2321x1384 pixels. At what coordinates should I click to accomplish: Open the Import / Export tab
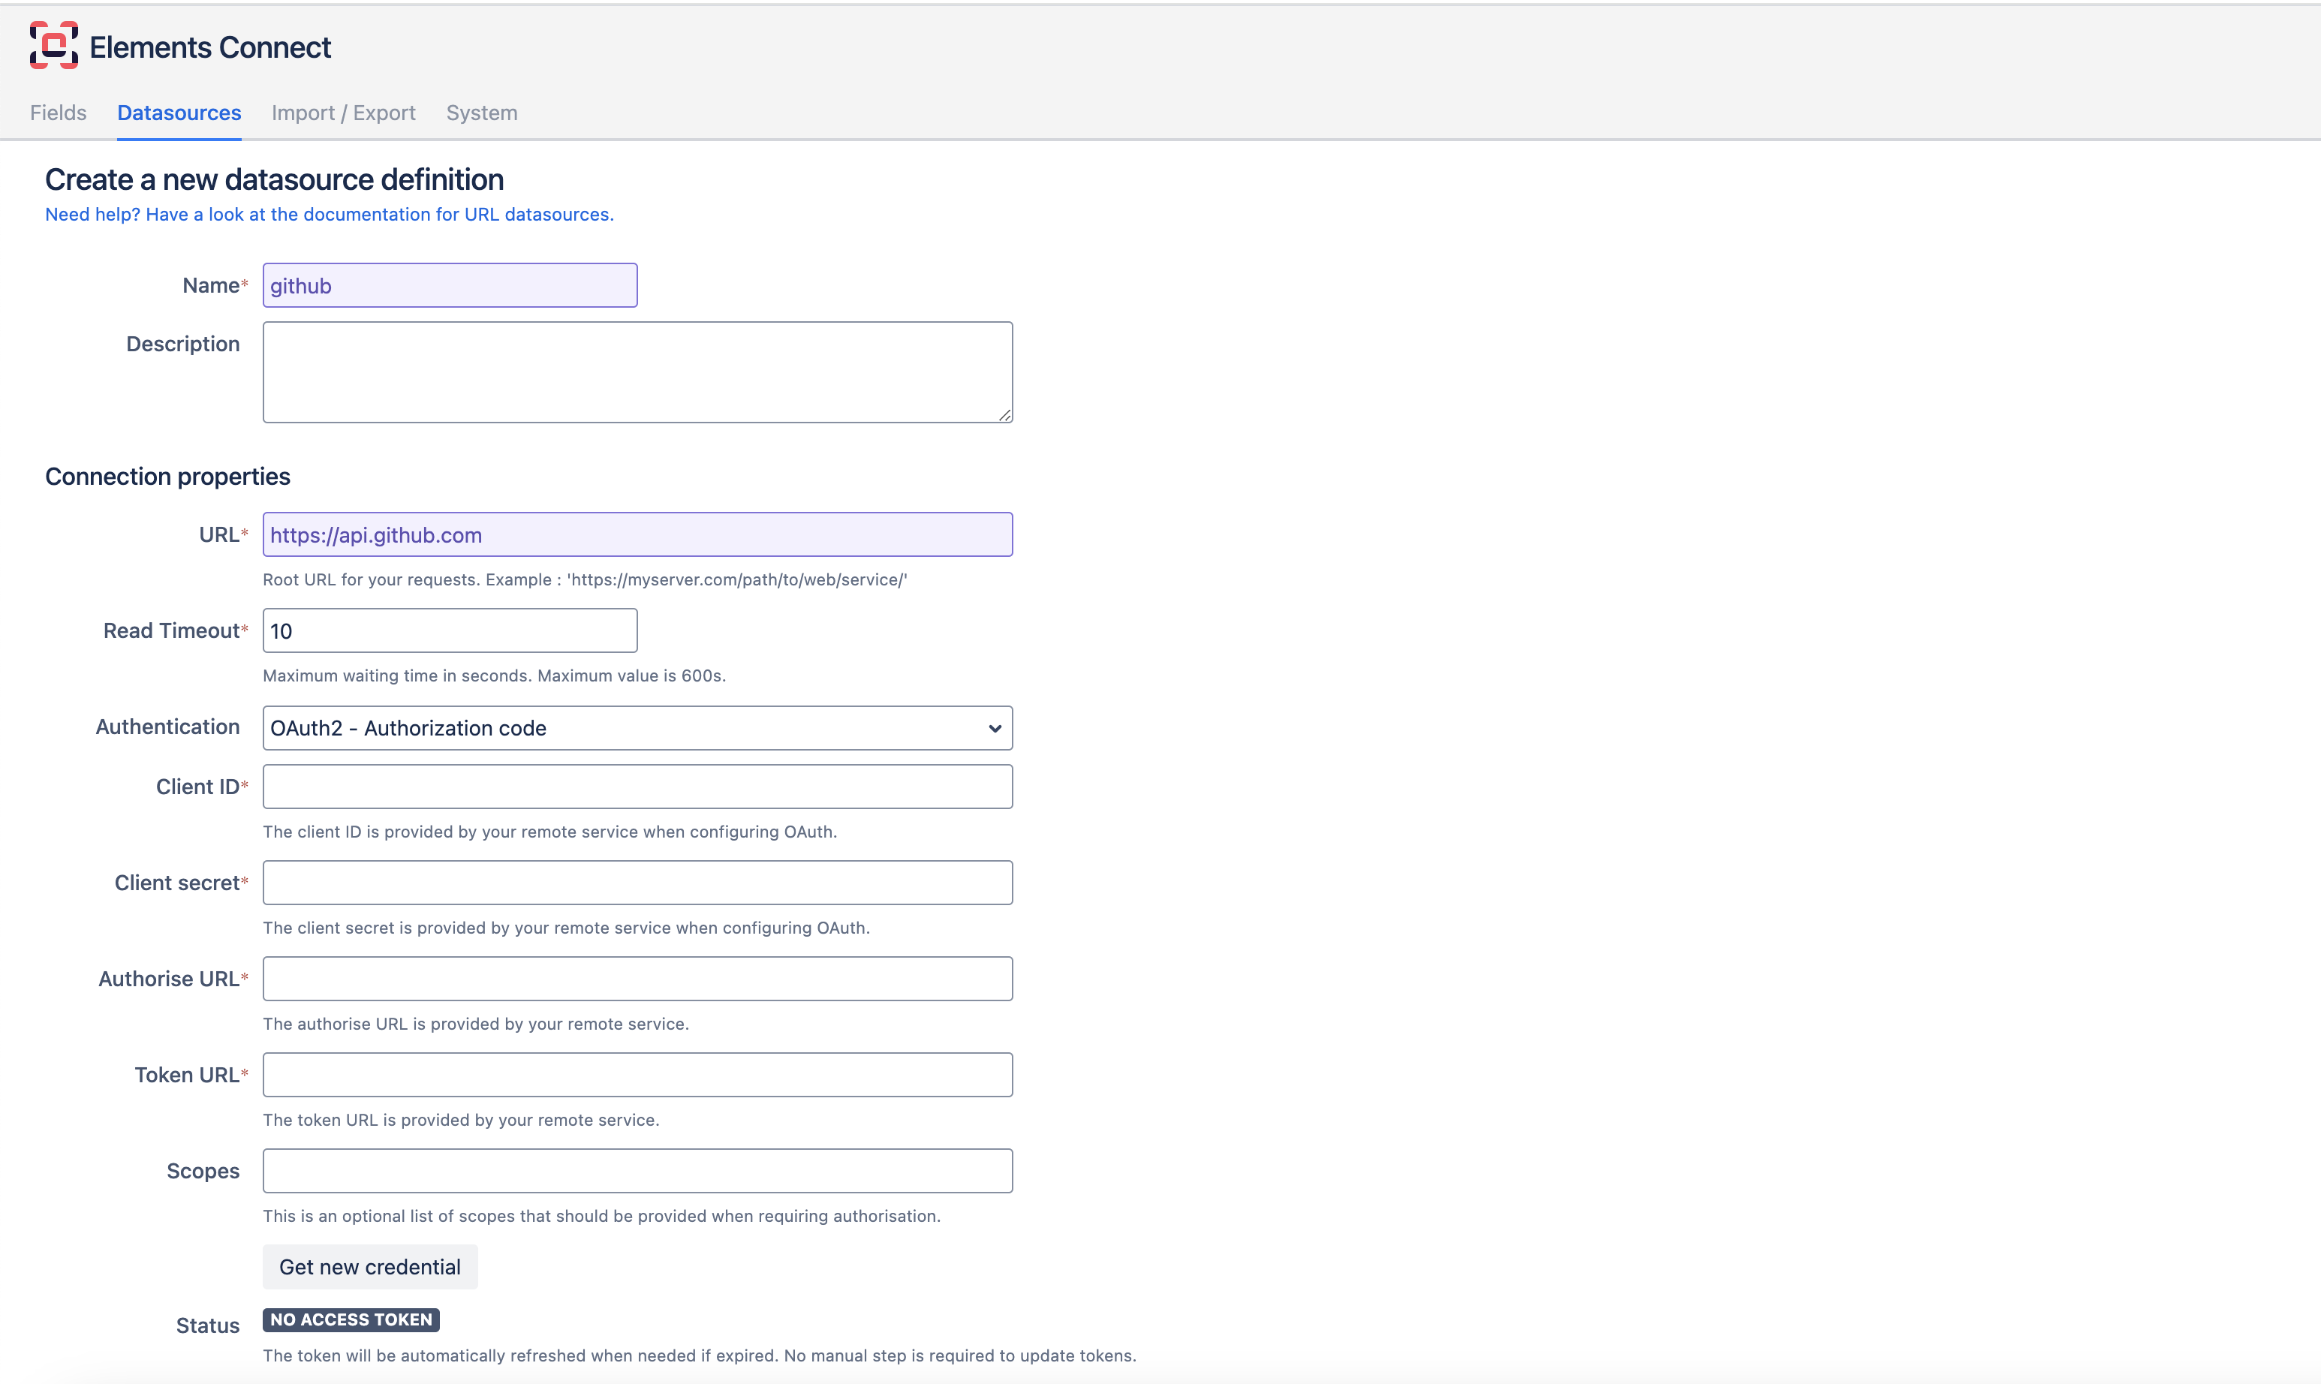point(343,113)
